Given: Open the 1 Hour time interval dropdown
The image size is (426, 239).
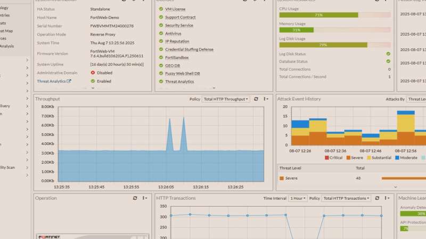Looking at the screenshot, I should click(x=298, y=198).
